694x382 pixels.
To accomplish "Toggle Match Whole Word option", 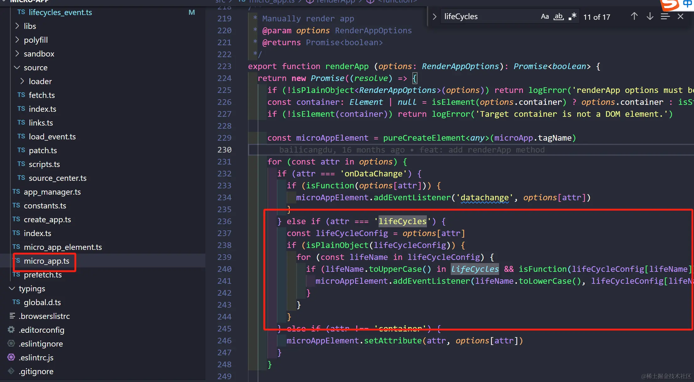I will pos(558,16).
